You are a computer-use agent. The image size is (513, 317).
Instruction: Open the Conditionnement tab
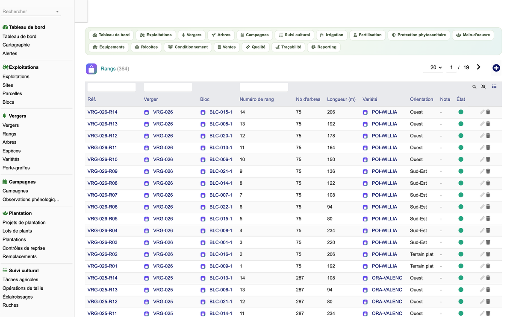[x=188, y=47]
